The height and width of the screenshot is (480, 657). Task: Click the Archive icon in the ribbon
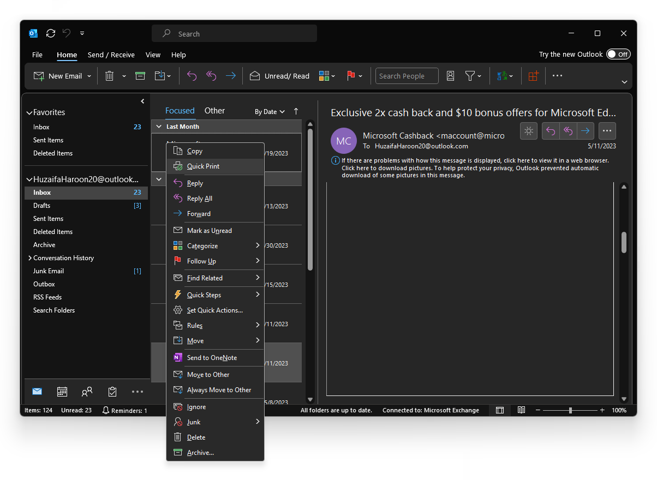point(140,76)
